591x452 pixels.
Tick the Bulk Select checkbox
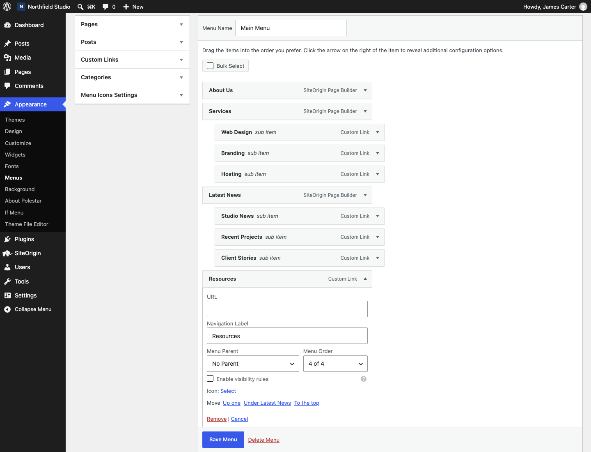[210, 66]
